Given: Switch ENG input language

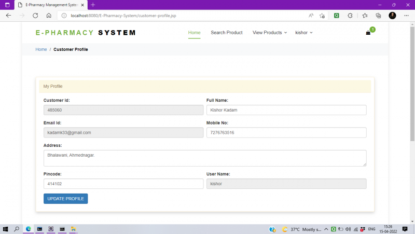Looking at the screenshot, I should 371,229.
